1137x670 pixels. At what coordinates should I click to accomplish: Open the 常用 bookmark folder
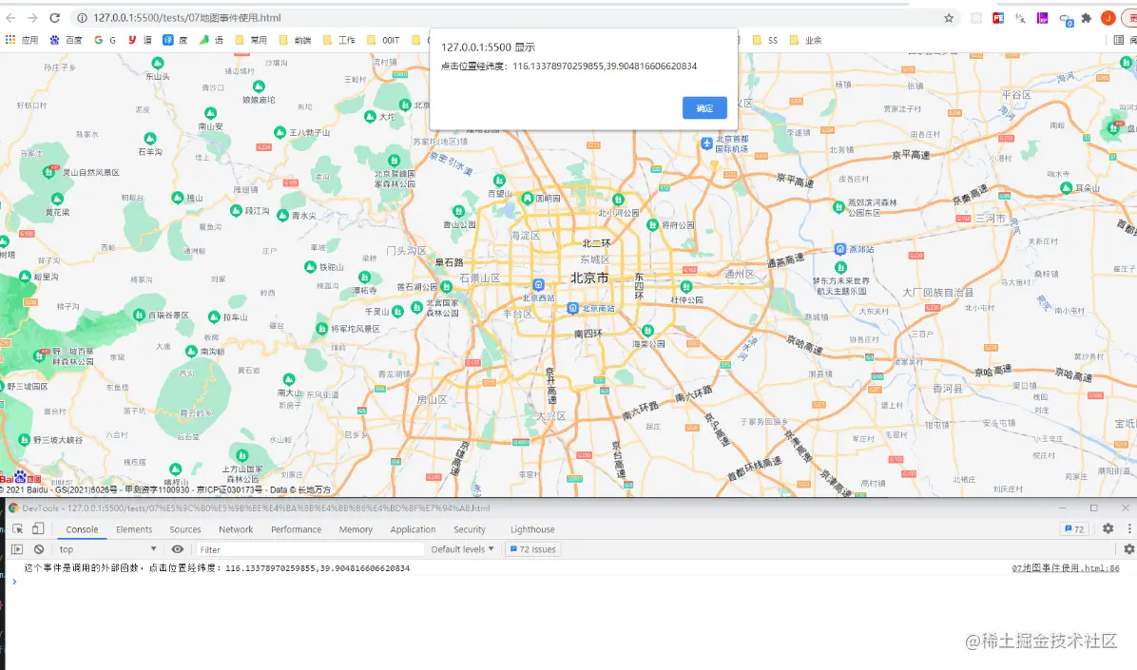click(251, 40)
